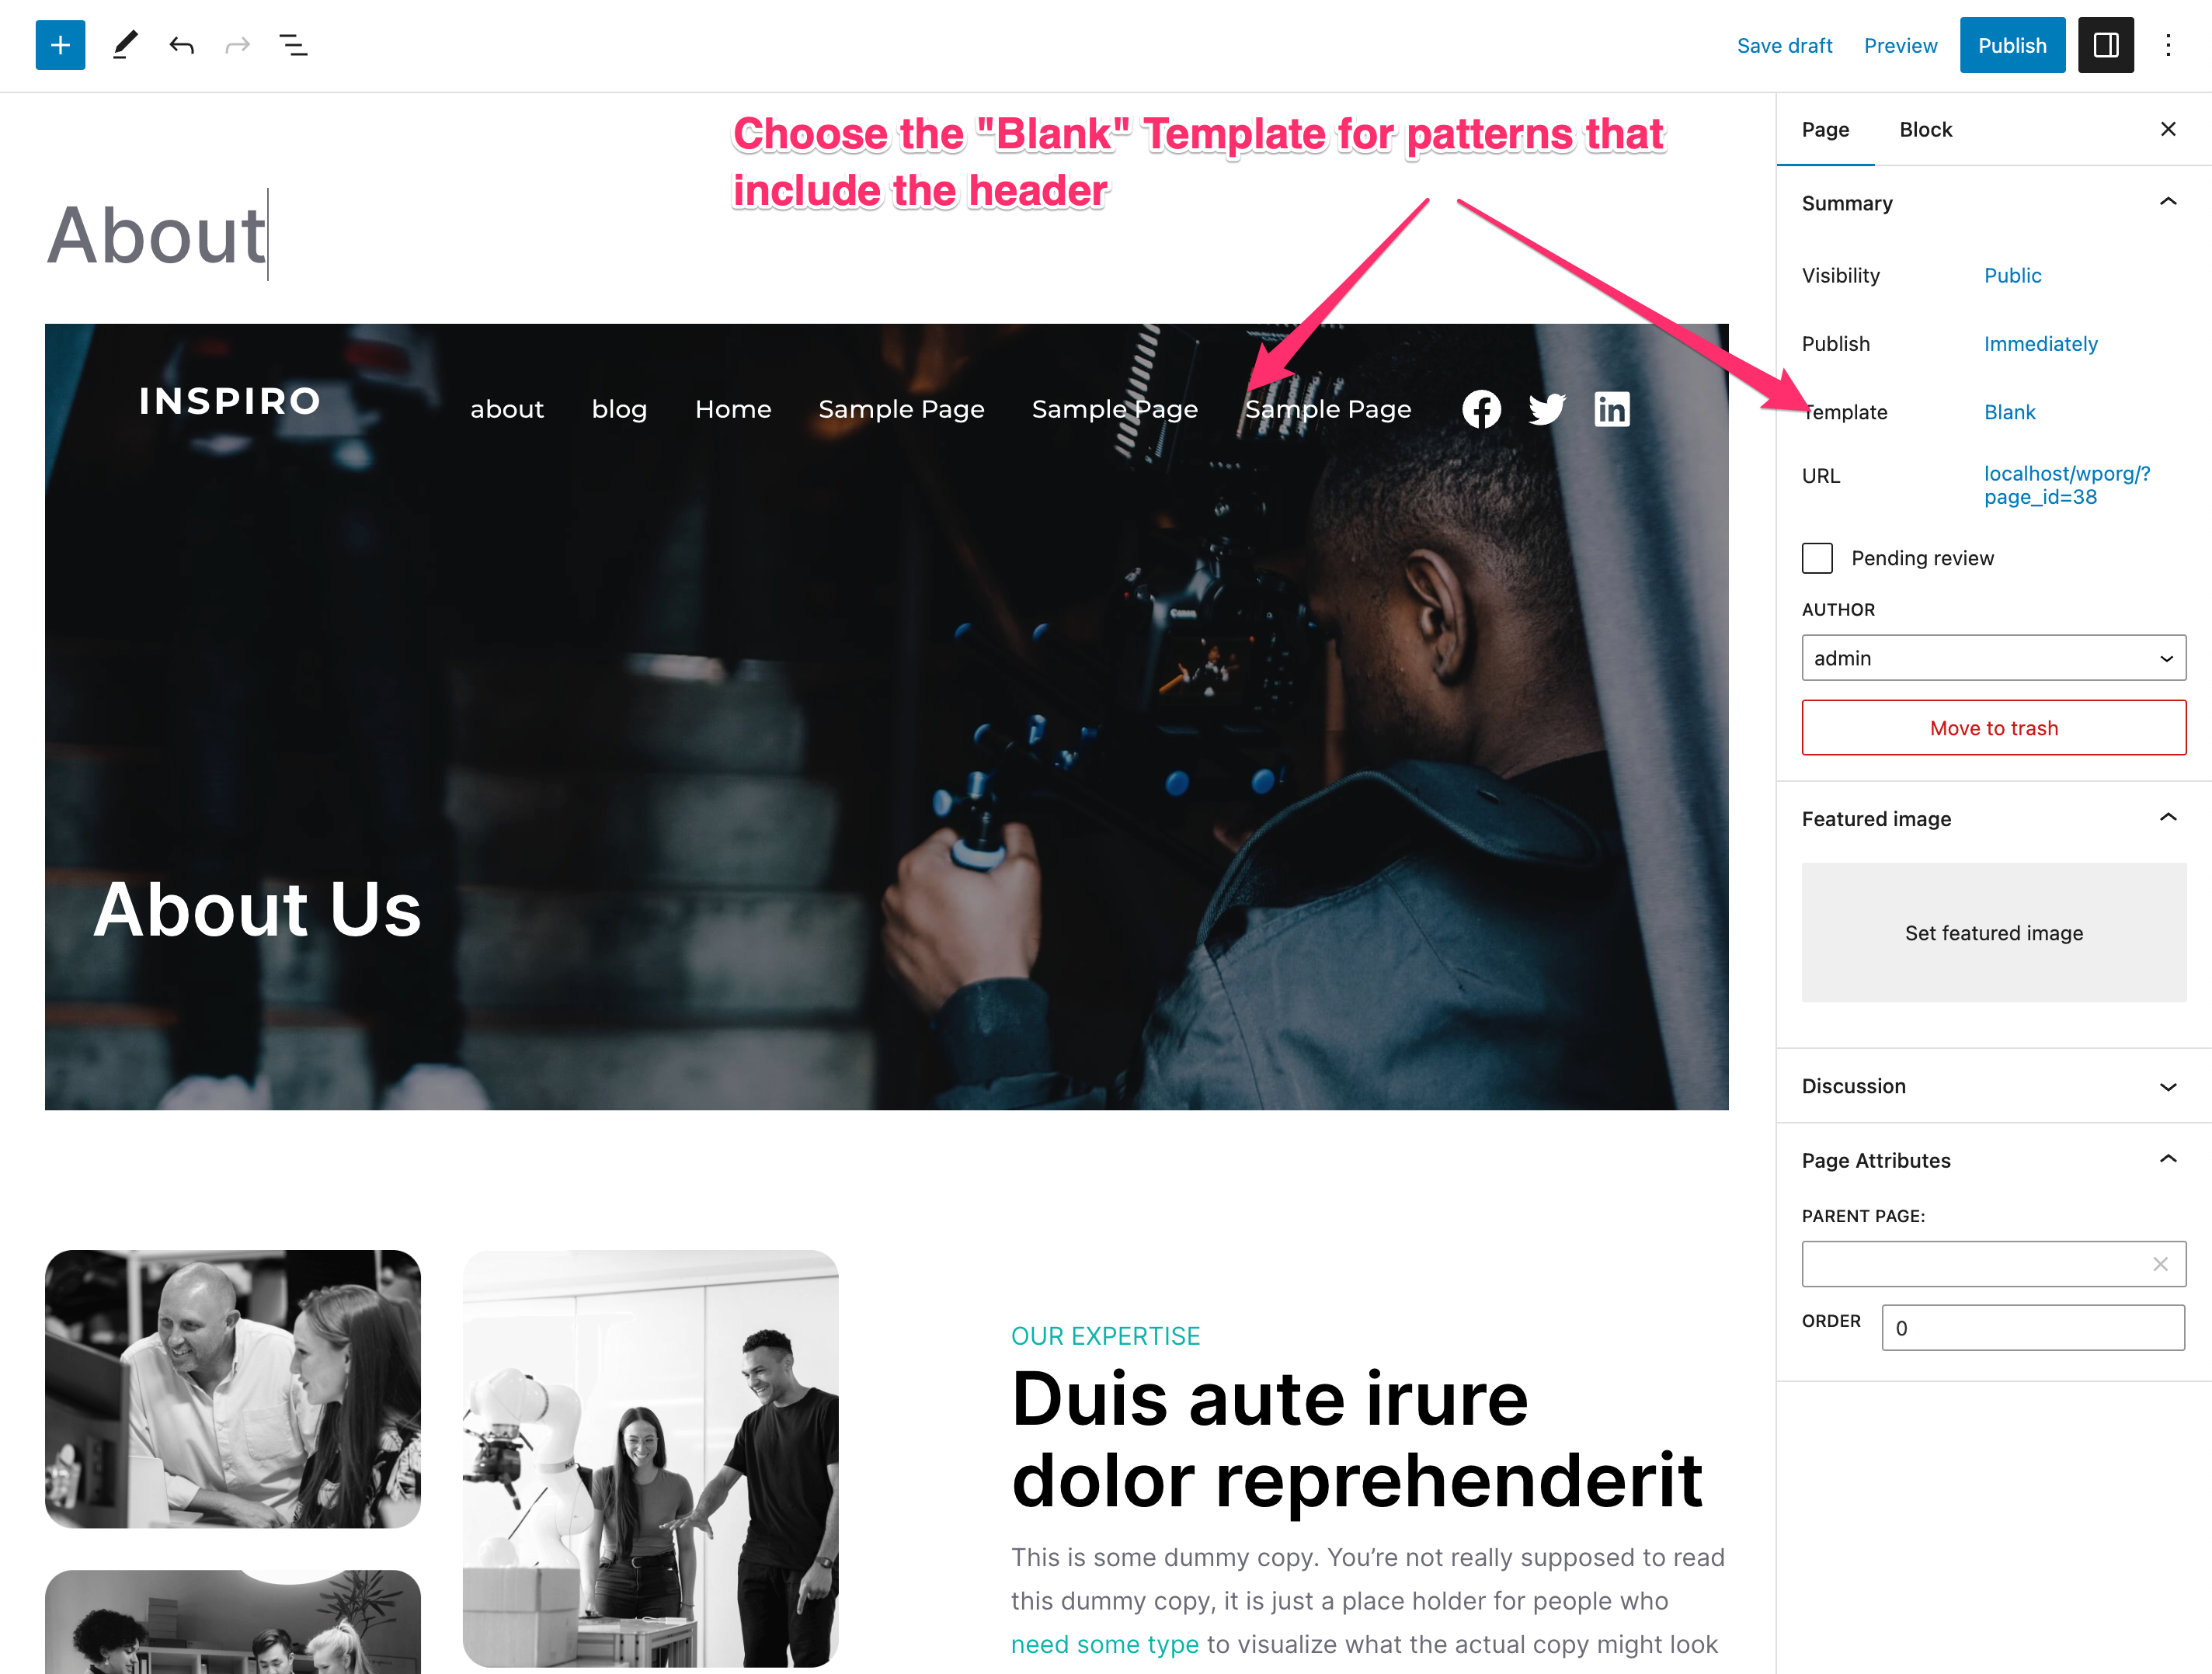Click the blog menu item
This screenshot has width=2212, height=1674.
(619, 408)
